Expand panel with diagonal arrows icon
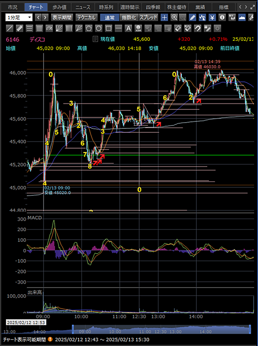Image resolution: width=258 pixels, height=346 pixels. pos(252,7)
